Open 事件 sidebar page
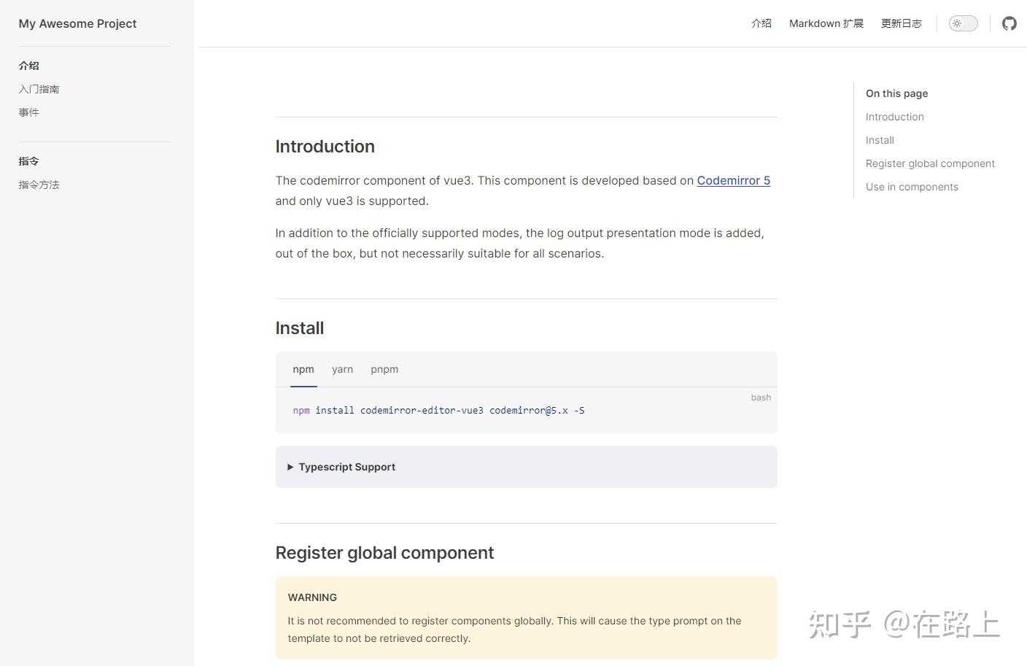 (x=29, y=112)
